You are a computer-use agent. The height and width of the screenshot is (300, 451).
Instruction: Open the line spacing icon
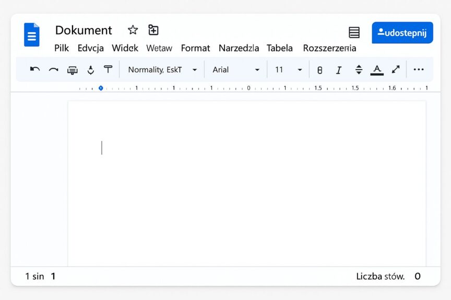point(359,69)
